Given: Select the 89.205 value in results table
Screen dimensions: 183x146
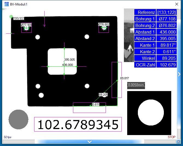Looking at the screenshot, I should coord(167,58).
